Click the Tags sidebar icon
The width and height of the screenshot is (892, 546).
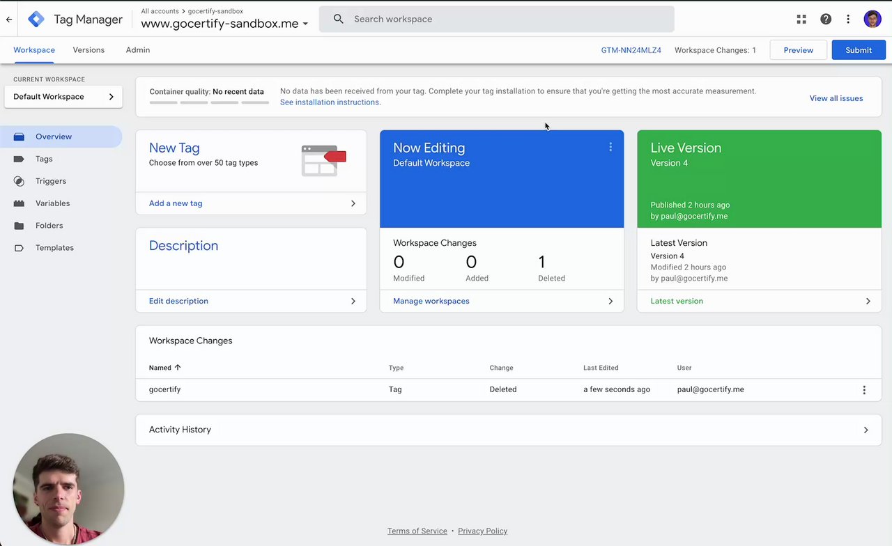[x=20, y=159]
